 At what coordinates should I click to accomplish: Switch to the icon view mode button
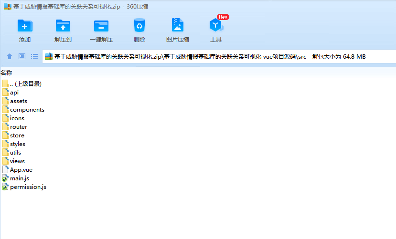[x=22, y=56]
